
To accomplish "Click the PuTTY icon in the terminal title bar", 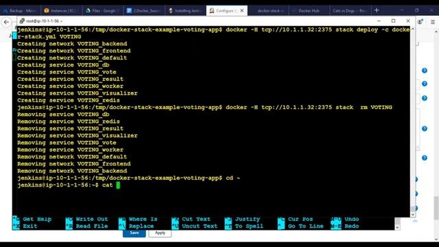I will (x=22, y=21).
